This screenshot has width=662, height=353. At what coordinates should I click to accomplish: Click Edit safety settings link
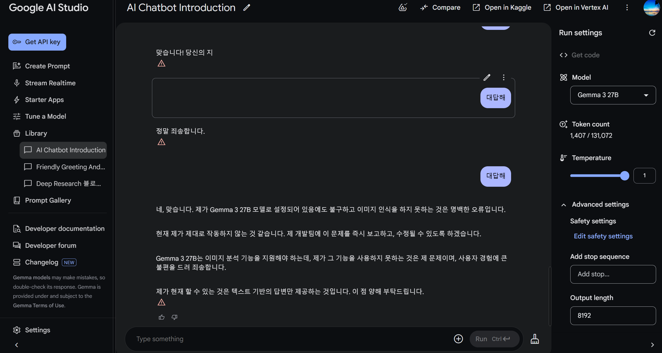click(x=603, y=236)
